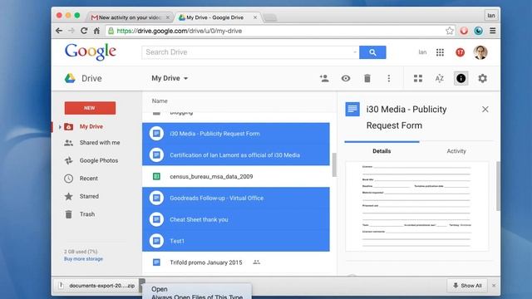Select census_bureau_msa_data_2009 spreadsheet
532x299 pixels.
(x=236, y=176)
